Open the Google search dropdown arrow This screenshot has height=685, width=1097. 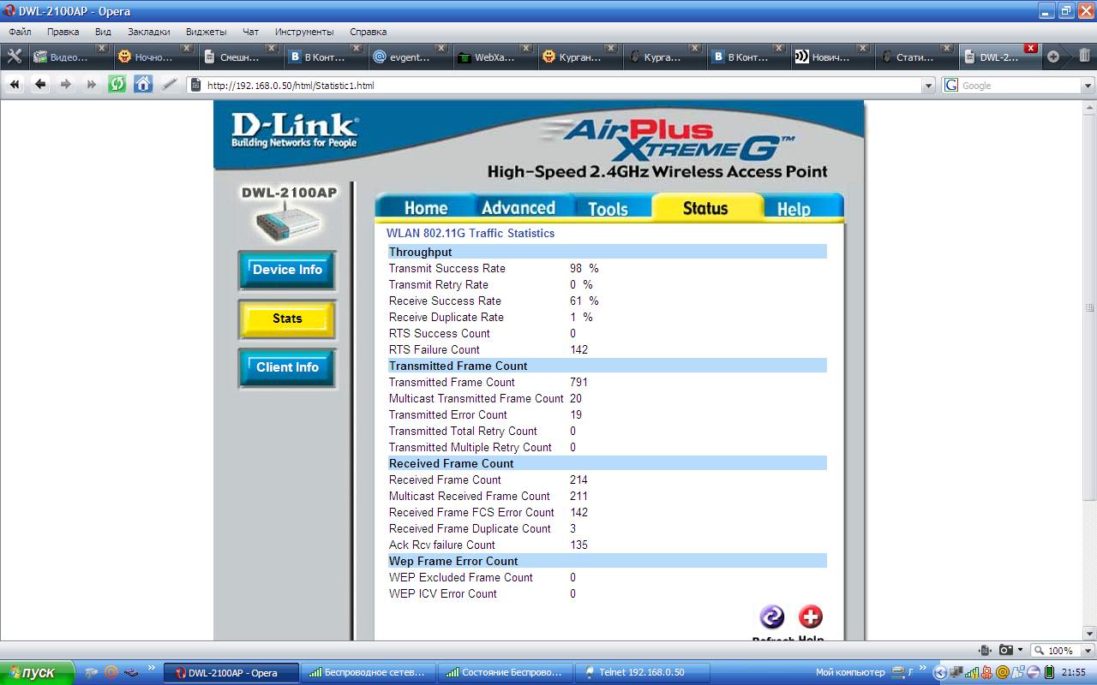click(x=1088, y=86)
